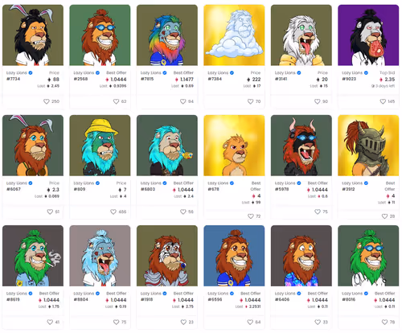Click the heart icon showing 62 likes
The width and height of the screenshot is (402, 333).
pos(116,101)
